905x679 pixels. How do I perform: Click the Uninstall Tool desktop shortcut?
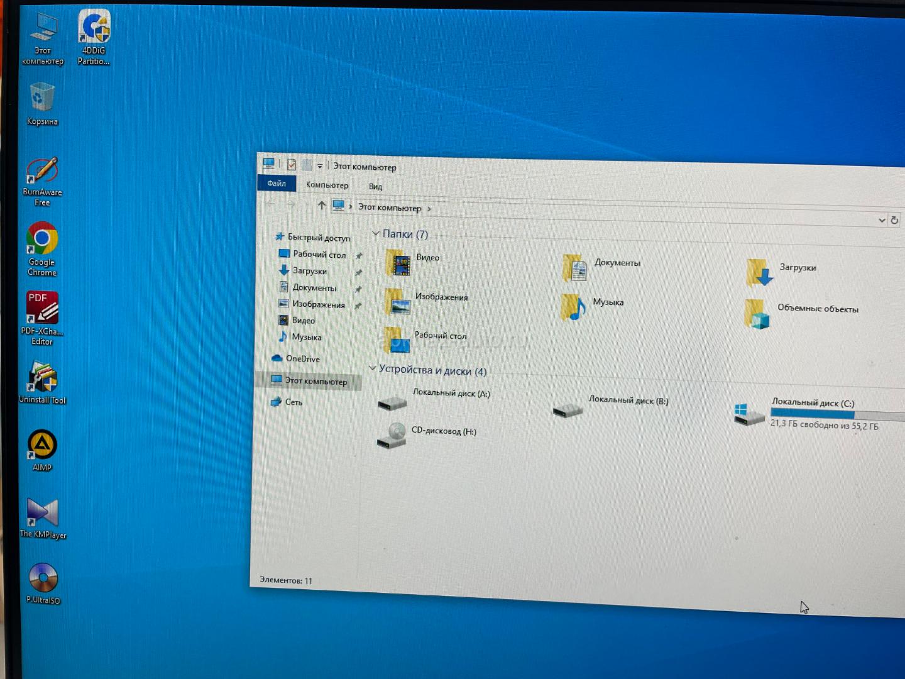(x=42, y=378)
